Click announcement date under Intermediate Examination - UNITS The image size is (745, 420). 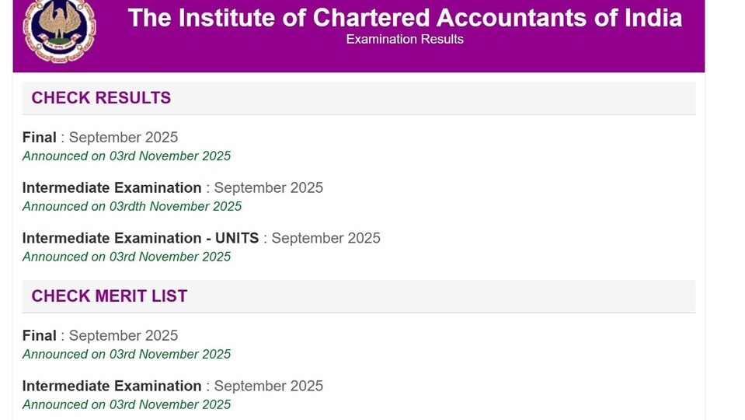click(x=127, y=257)
